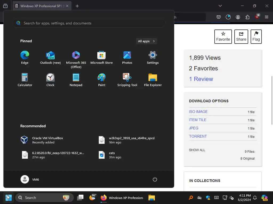Choose the TORRENT download option
The image size is (273, 204).
pyautogui.click(x=198, y=136)
